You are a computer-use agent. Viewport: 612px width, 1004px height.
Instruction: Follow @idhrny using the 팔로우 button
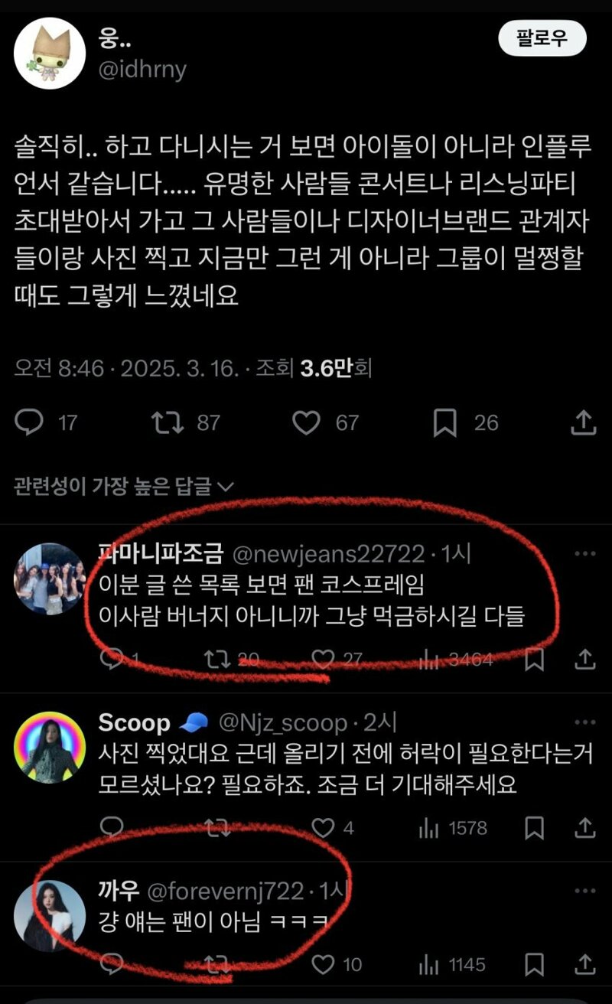pos(542,38)
